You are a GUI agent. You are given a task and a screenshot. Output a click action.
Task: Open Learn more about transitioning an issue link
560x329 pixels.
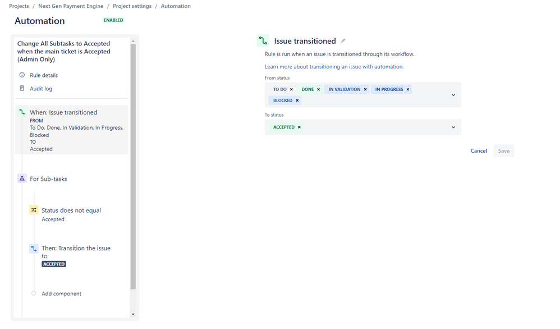(x=334, y=67)
